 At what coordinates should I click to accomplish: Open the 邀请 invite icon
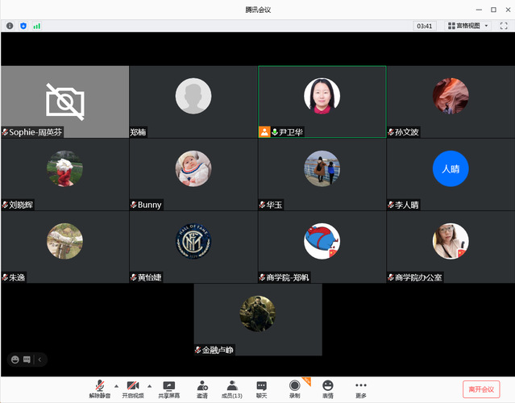point(201,388)
